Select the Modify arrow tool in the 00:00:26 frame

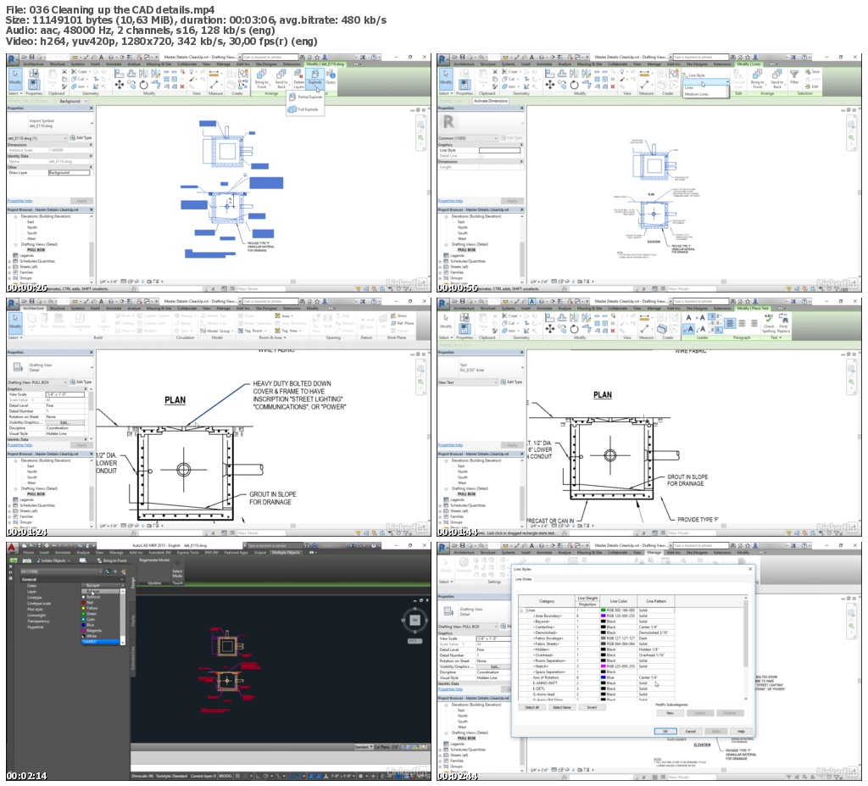(15, 77)
